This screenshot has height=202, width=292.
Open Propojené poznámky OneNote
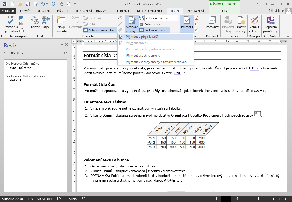(x=270, y=24)
